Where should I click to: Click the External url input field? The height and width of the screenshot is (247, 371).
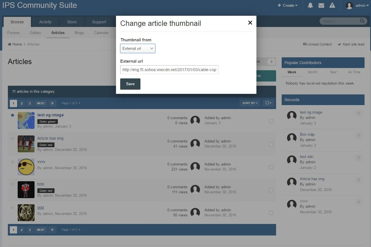coord(169,70)
